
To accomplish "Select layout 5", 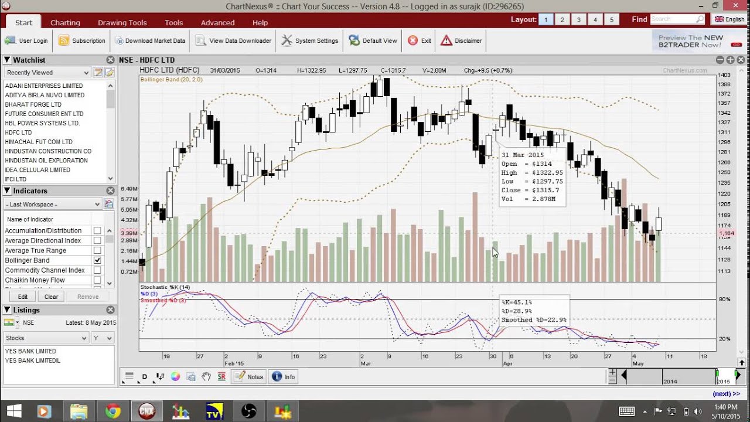I will (612, 19).
